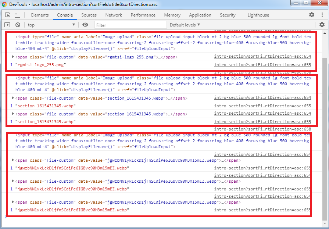Maximize the DevTools window

[x=306, y=3]
